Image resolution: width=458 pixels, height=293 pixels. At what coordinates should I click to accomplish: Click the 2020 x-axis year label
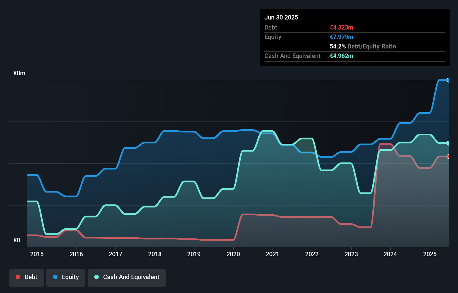coord(233,254)
